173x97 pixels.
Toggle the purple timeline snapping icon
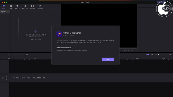148,55
